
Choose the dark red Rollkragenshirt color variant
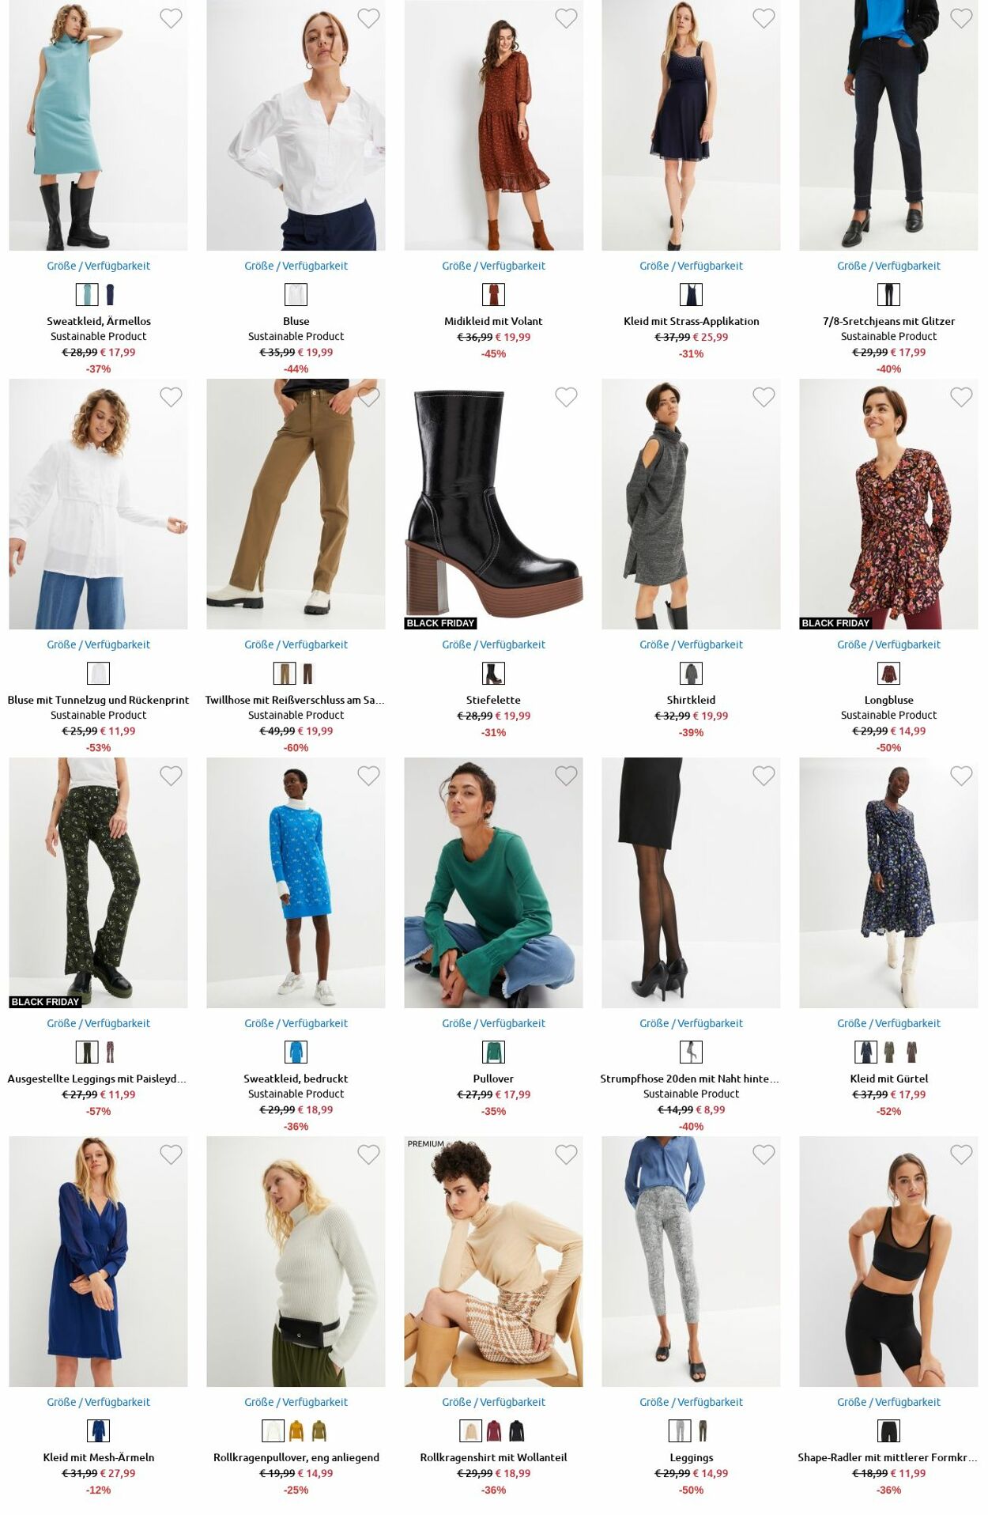click(494, 1430)
